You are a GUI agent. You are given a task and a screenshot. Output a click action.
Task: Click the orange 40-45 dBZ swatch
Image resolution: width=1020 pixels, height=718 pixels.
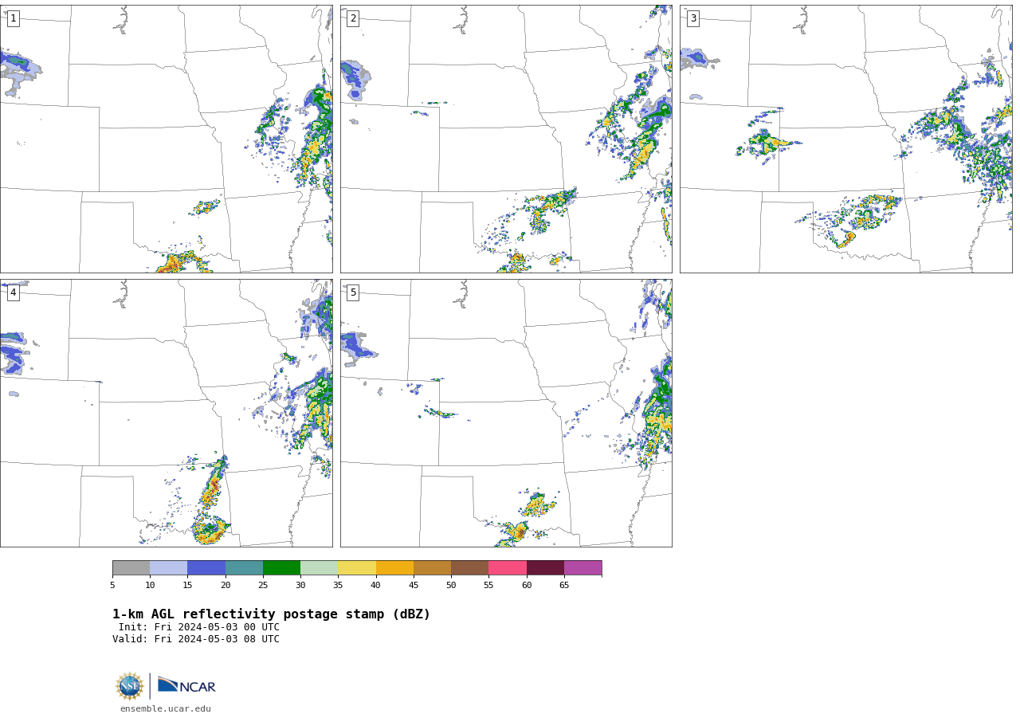[394, 567]
